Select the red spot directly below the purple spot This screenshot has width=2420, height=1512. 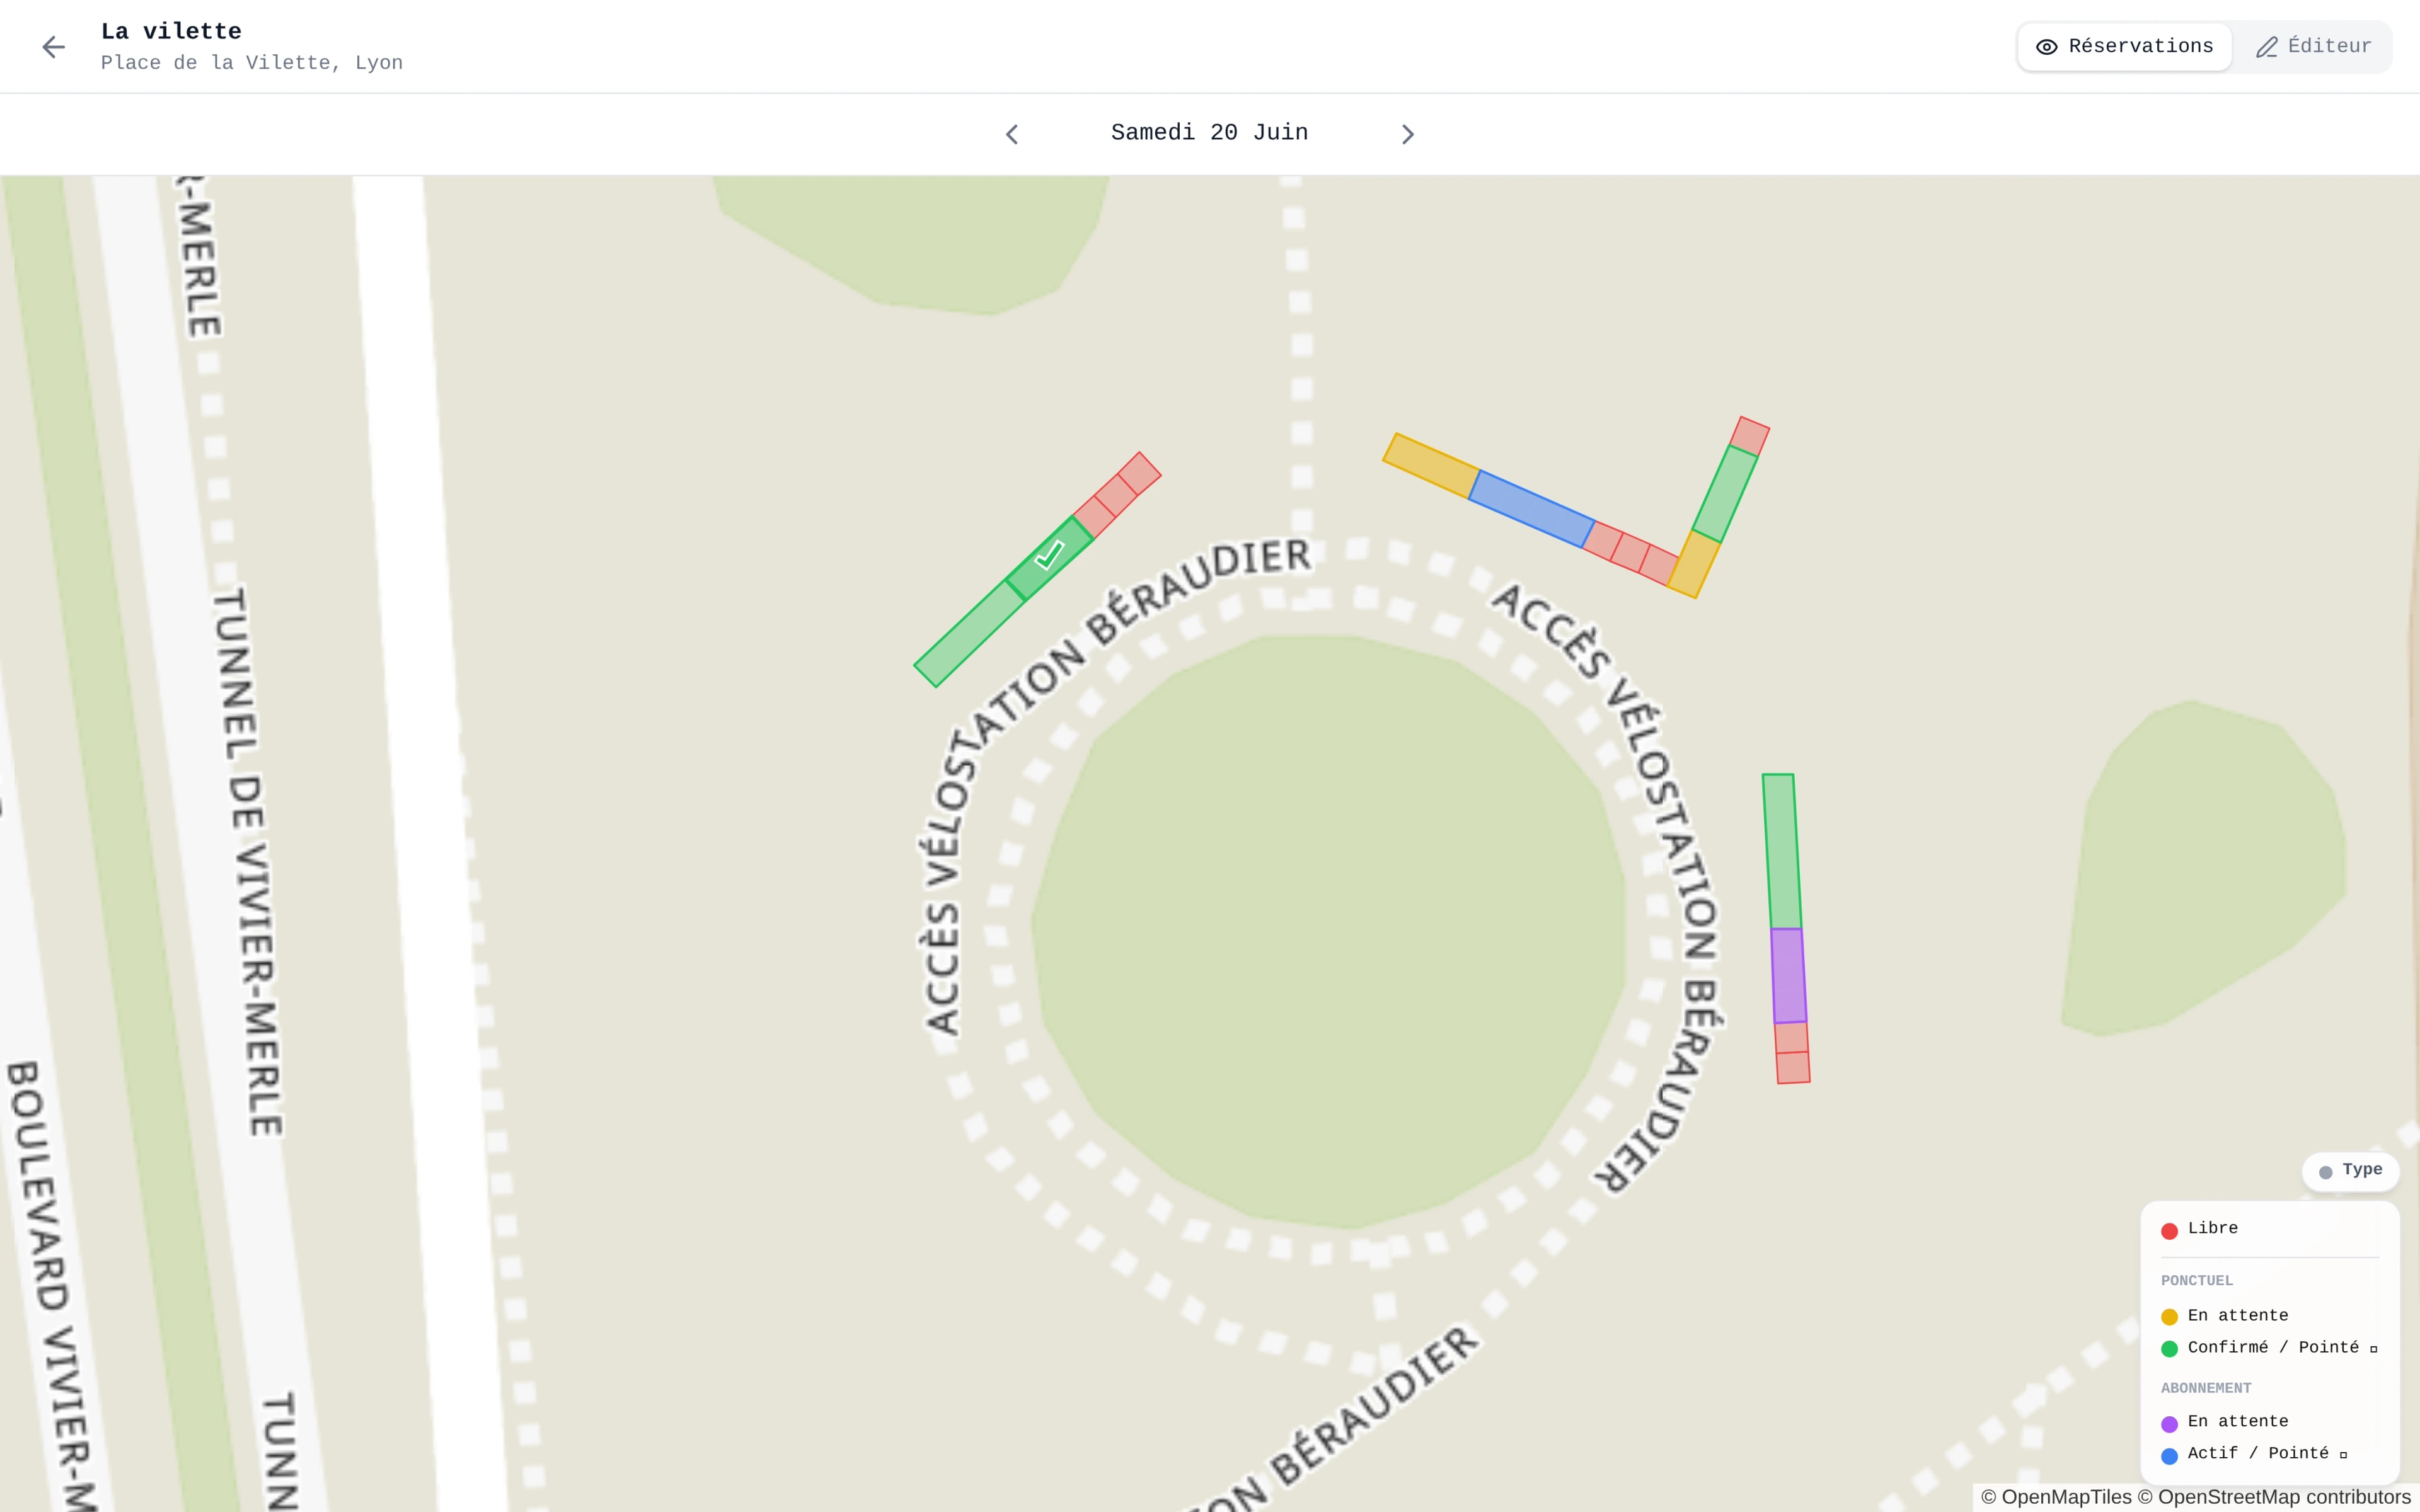coord(1791,1038)
